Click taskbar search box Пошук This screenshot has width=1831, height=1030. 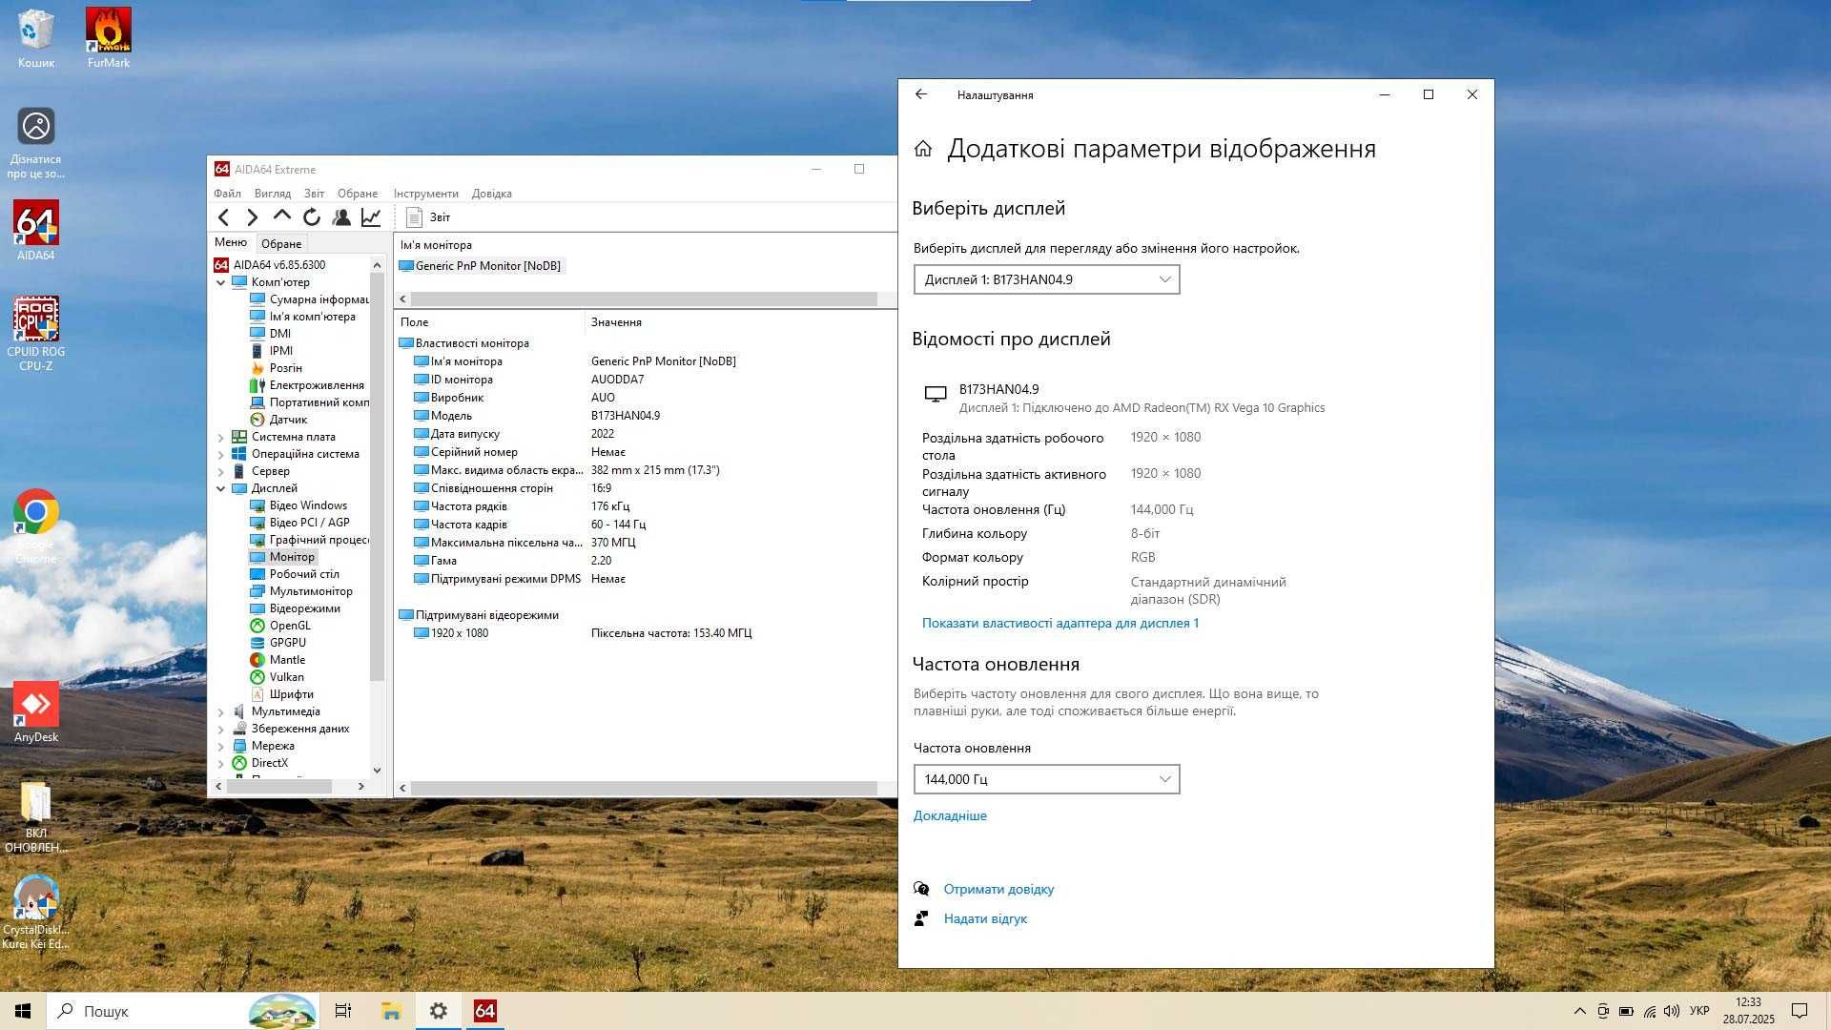[183, 1011]
